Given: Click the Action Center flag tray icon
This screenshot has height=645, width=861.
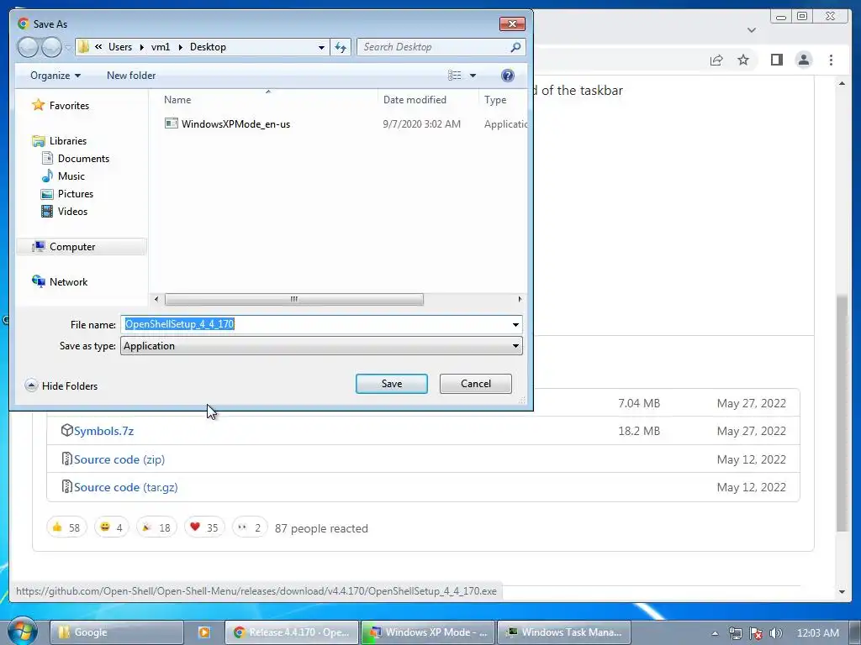Looking at the screenshot, I should tap(756, 633).
